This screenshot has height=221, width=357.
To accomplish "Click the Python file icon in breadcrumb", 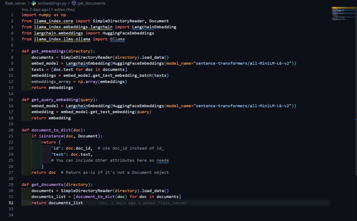I will (x=34, y=3).
